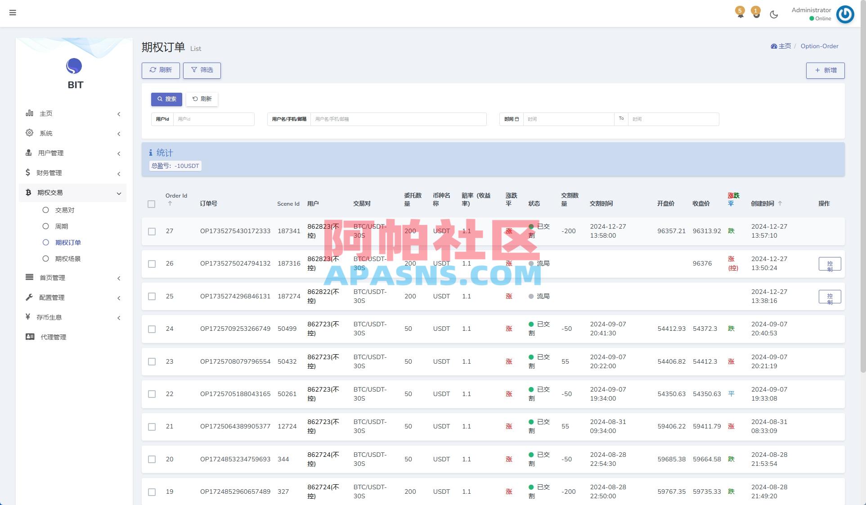Image resolution: width=866 pixels, height=505 pixels.
Task: Click the second notification icon with badge 1
Action: (756, 14)
